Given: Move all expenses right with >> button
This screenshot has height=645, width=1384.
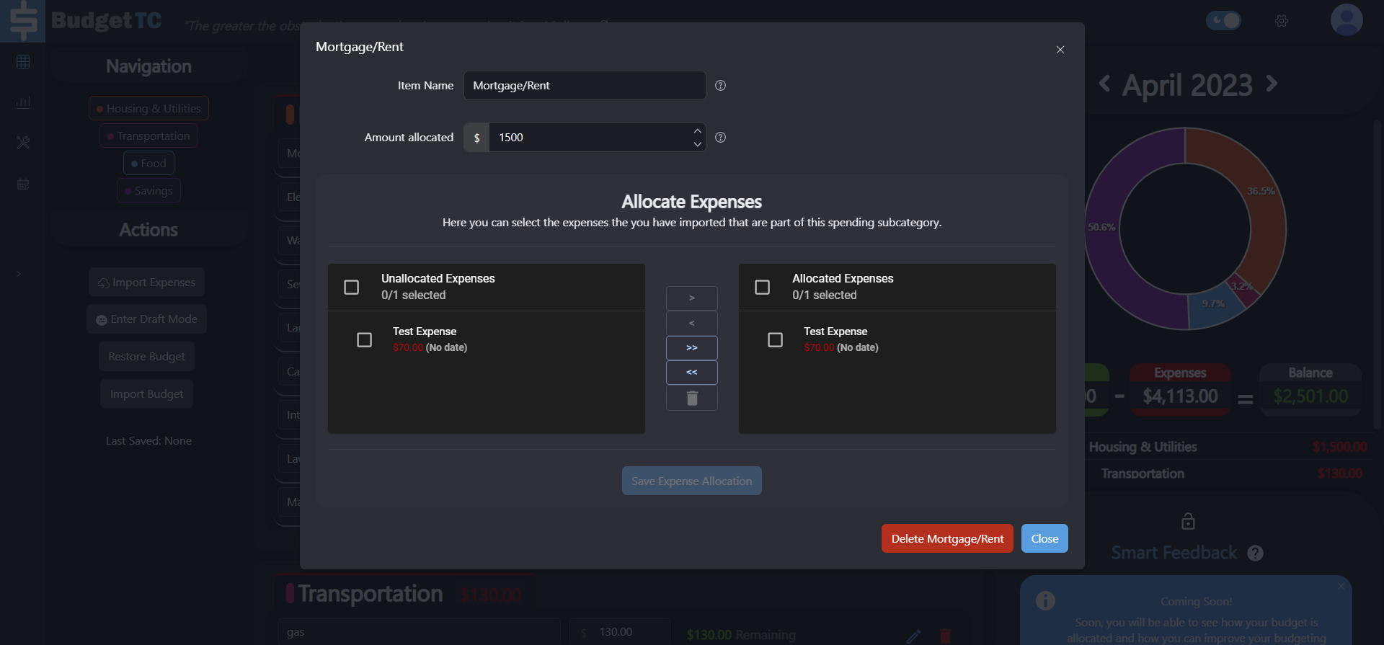Looking at the screenshot, I should tap(692, 348).
